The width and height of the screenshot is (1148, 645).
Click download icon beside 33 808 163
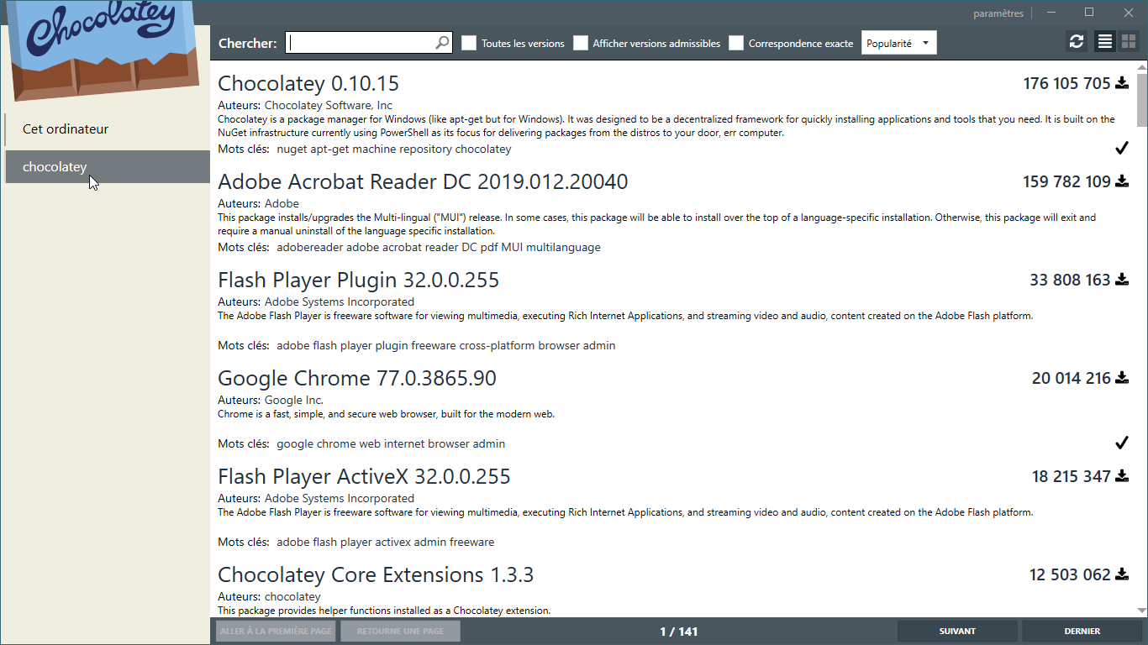pyautogui.click(x=1122, y=280)
